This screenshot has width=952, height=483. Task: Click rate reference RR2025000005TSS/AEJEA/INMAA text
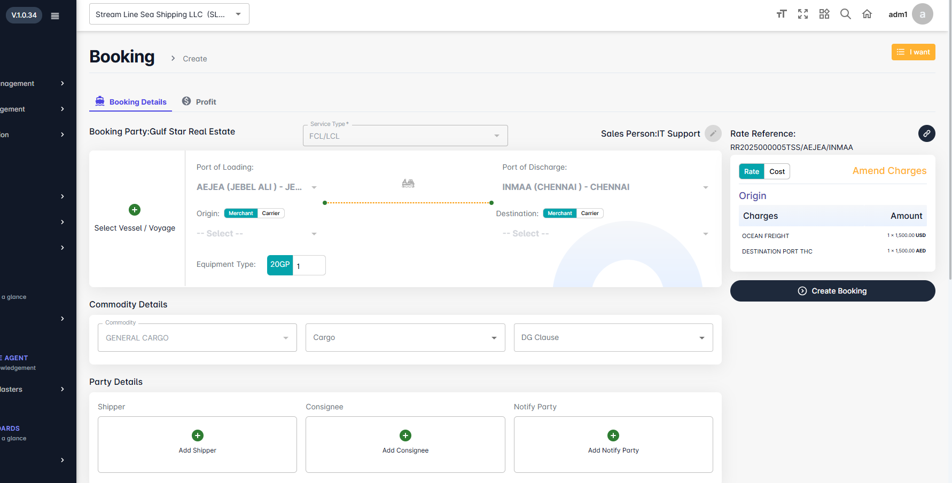792,147
